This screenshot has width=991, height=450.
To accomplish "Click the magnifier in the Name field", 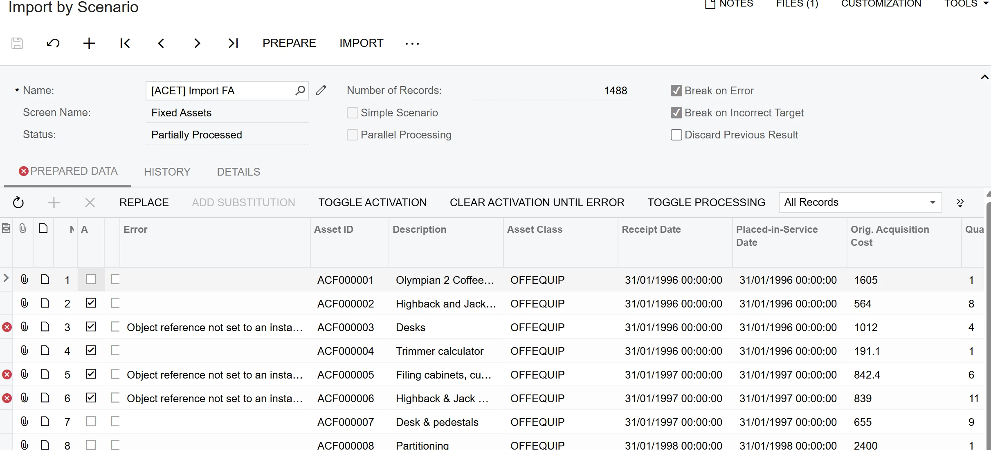I will [300, 90].
